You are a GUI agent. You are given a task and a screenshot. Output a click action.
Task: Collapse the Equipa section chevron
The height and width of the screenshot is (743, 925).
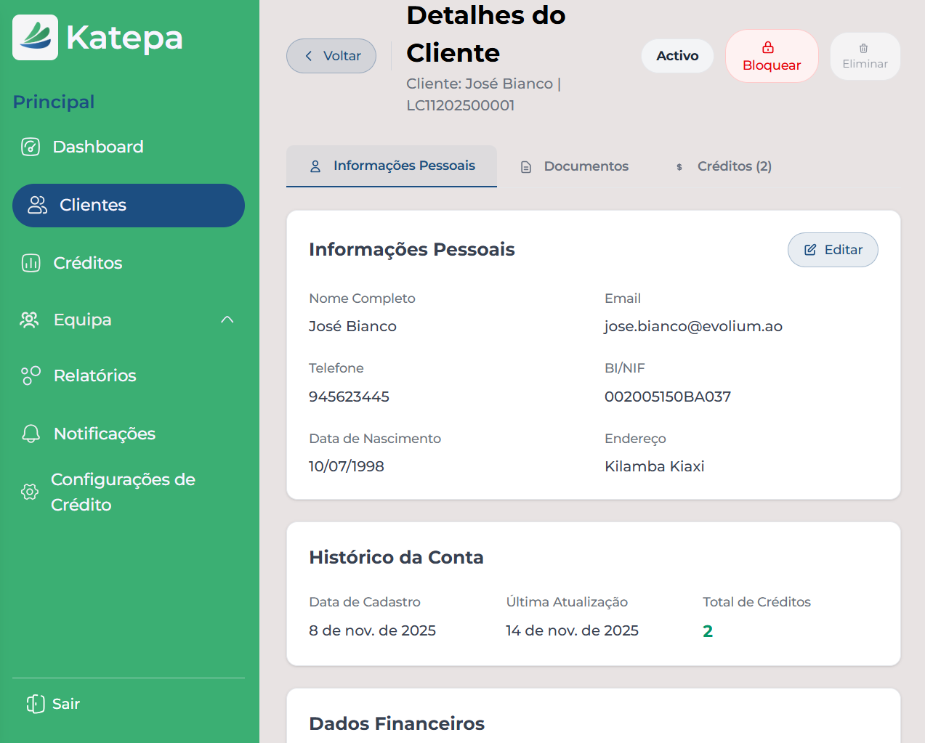tap(227, 320)
